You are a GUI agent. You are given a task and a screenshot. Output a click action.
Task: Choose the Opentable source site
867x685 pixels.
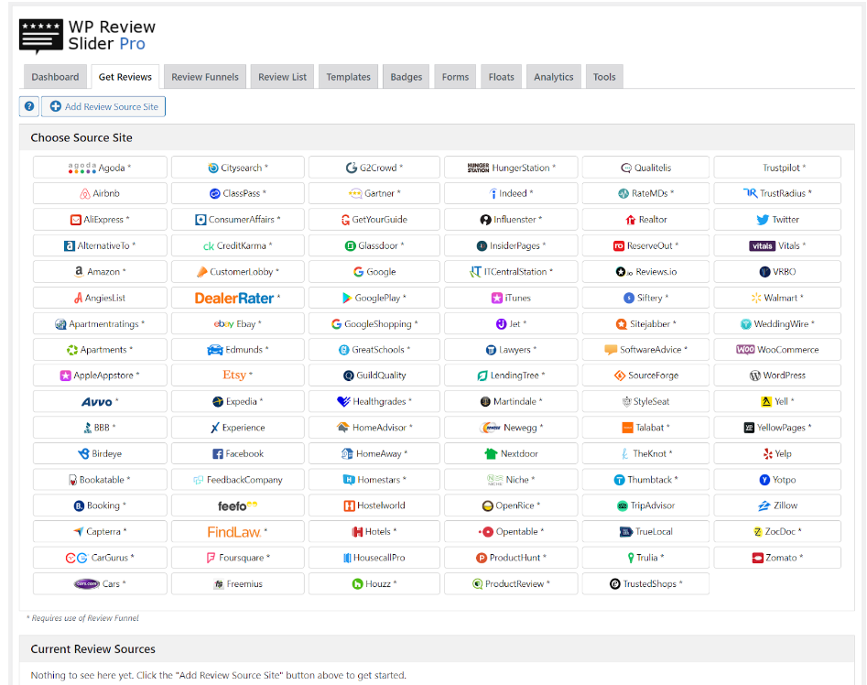point(511,531)
